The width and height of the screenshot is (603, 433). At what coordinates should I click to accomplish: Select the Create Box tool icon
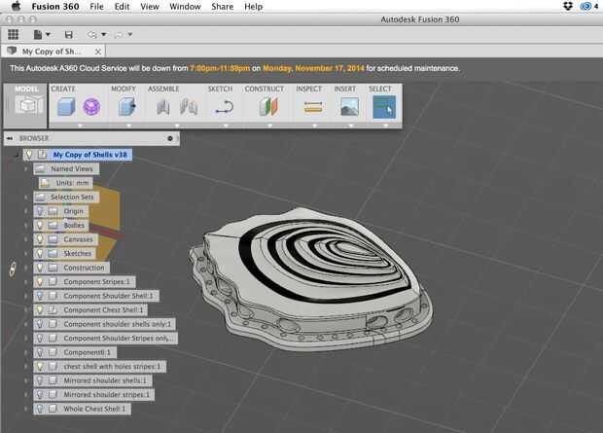(x=66, y=107)
